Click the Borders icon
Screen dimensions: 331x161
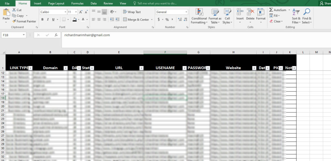coord(64,19)
